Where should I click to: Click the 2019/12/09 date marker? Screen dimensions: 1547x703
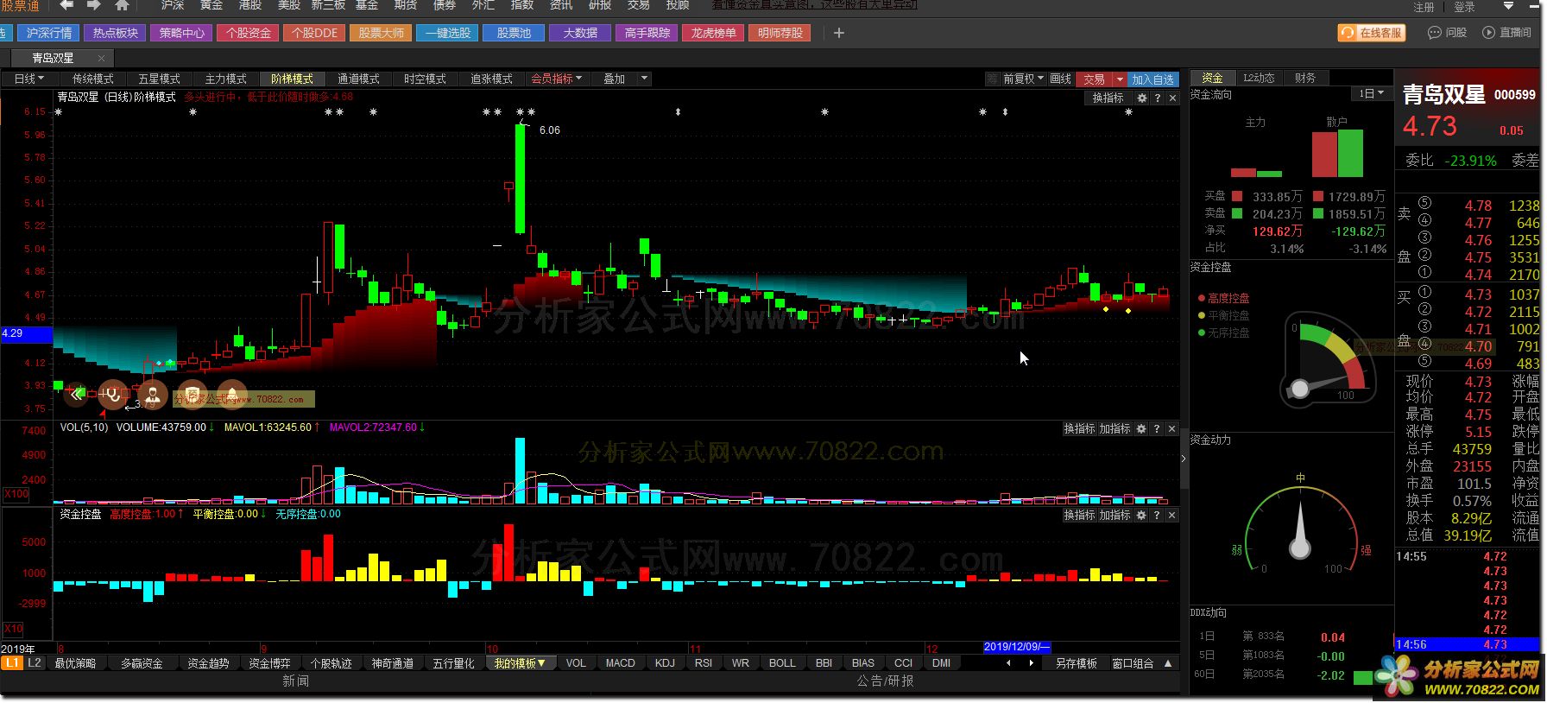(x=1017, y=647)
